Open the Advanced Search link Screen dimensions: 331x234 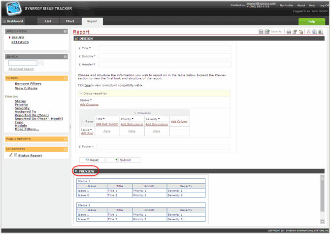point(21,69)
